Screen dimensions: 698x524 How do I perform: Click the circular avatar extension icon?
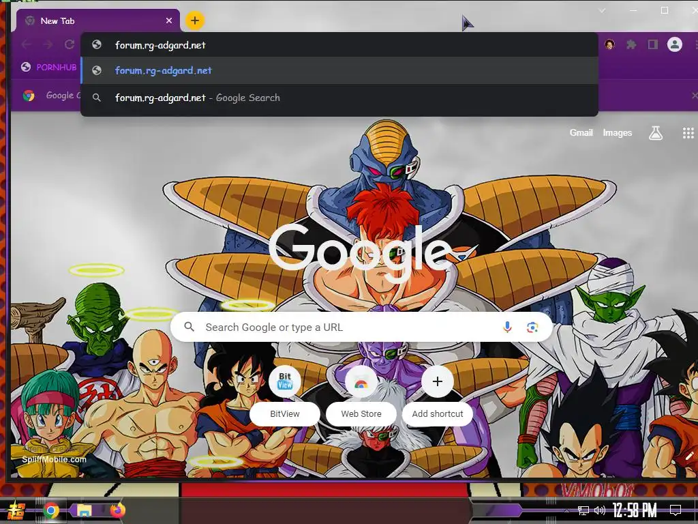[x=609, y=44]
